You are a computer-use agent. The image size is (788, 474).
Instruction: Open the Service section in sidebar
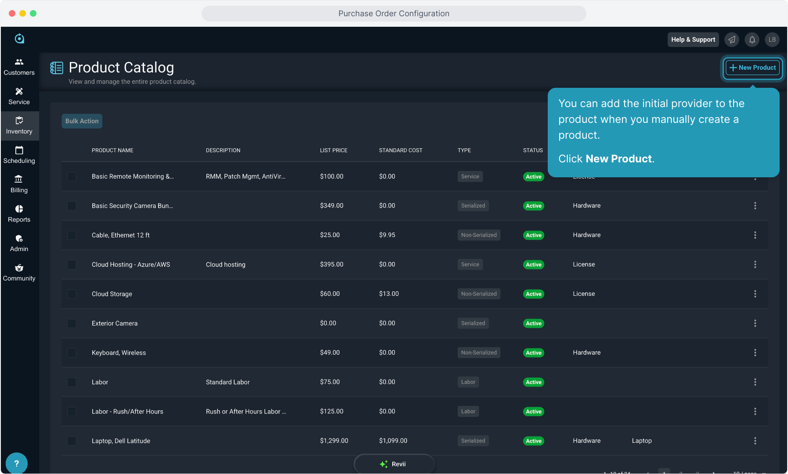coord(19,96)
